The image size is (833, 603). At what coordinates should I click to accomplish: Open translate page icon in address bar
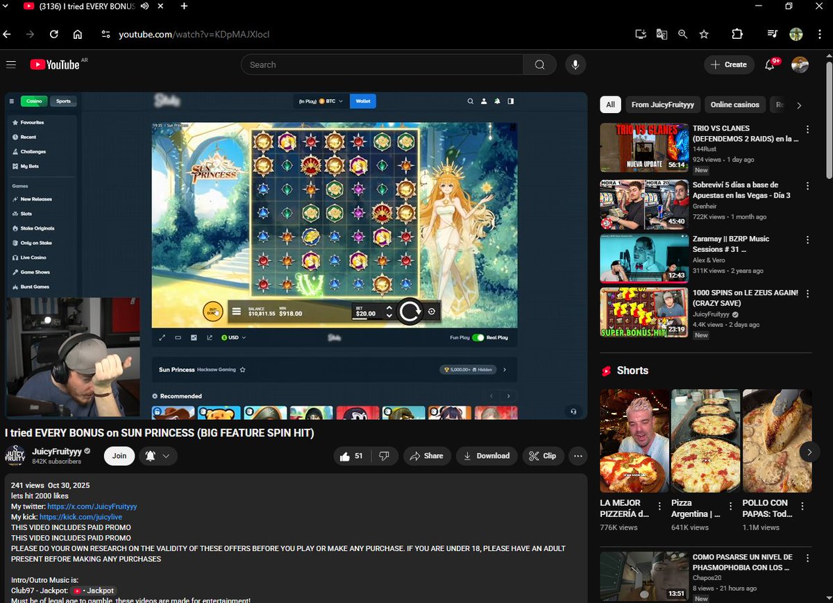pos(662,34)
